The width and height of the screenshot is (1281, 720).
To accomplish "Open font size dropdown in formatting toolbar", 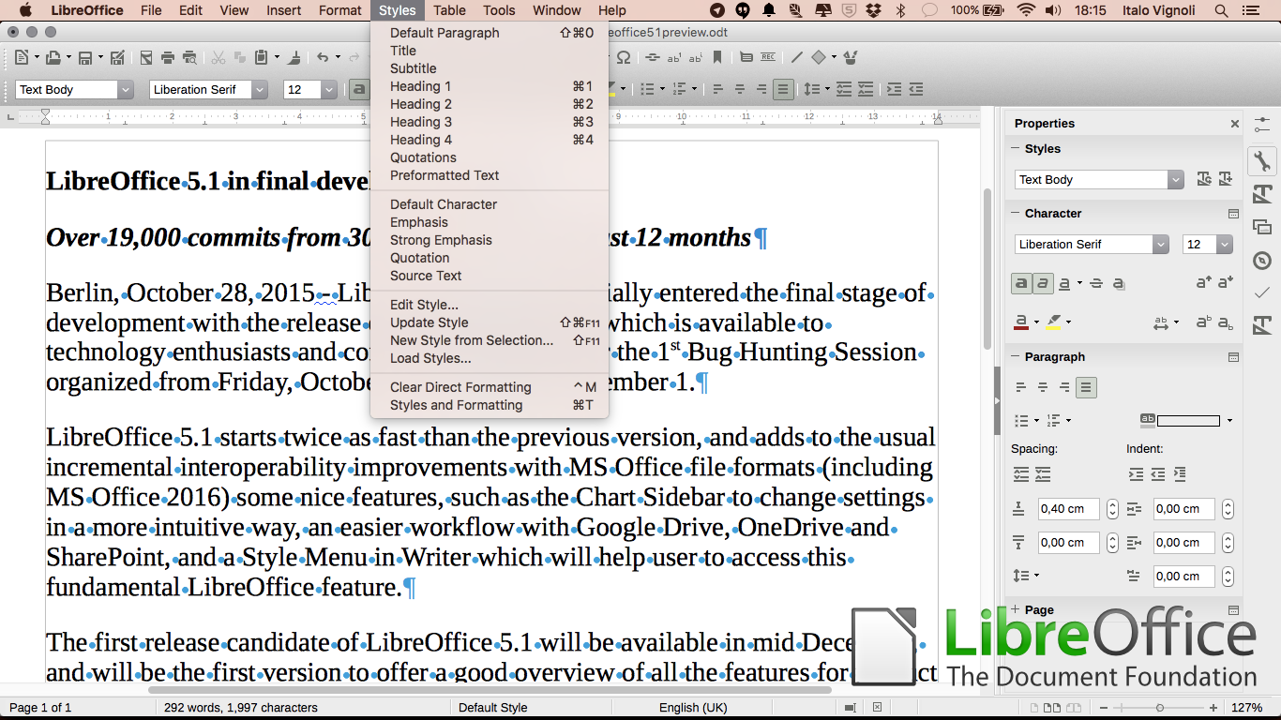I will (329, 89).
